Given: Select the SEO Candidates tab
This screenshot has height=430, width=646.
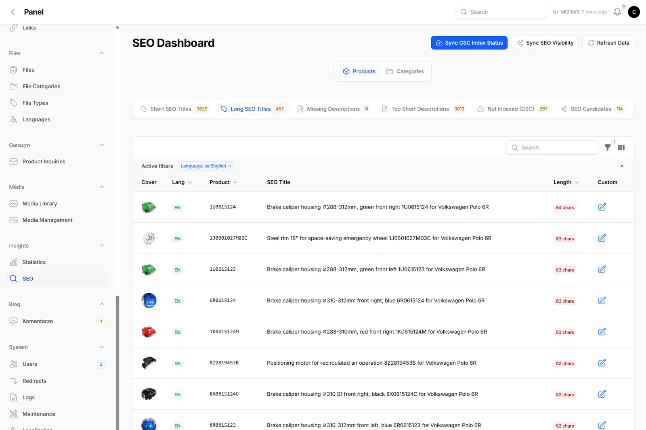Looking at the screenshot, I should tap(592, 109).
